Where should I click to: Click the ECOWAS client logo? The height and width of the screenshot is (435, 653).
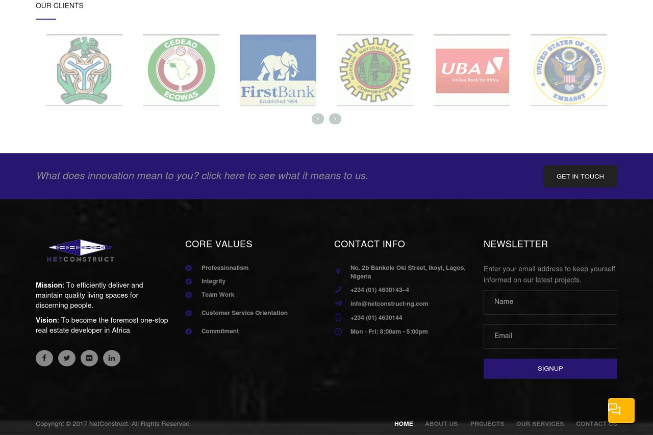pos(181,70)
